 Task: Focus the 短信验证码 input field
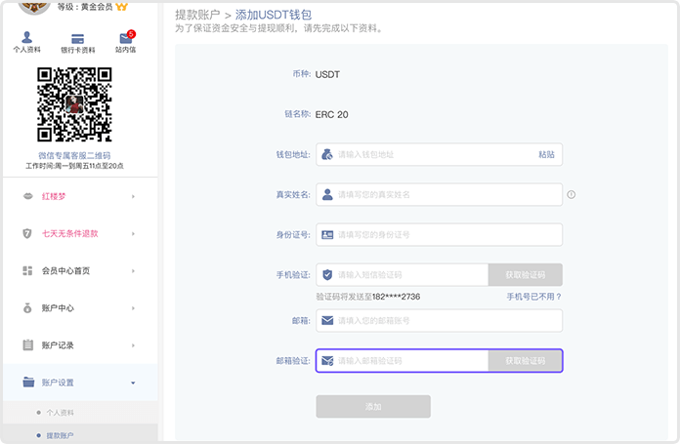(x=402, y=274)
